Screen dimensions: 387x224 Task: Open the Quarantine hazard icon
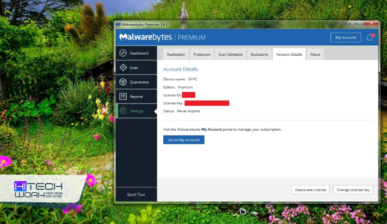[123, 82]
